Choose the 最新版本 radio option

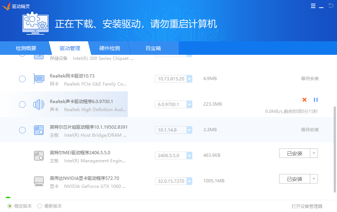point(40,206)
